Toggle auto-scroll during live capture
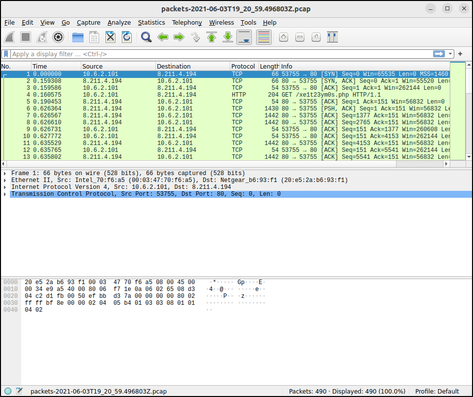Screen dimensions: 473x397 pos(245,37)
